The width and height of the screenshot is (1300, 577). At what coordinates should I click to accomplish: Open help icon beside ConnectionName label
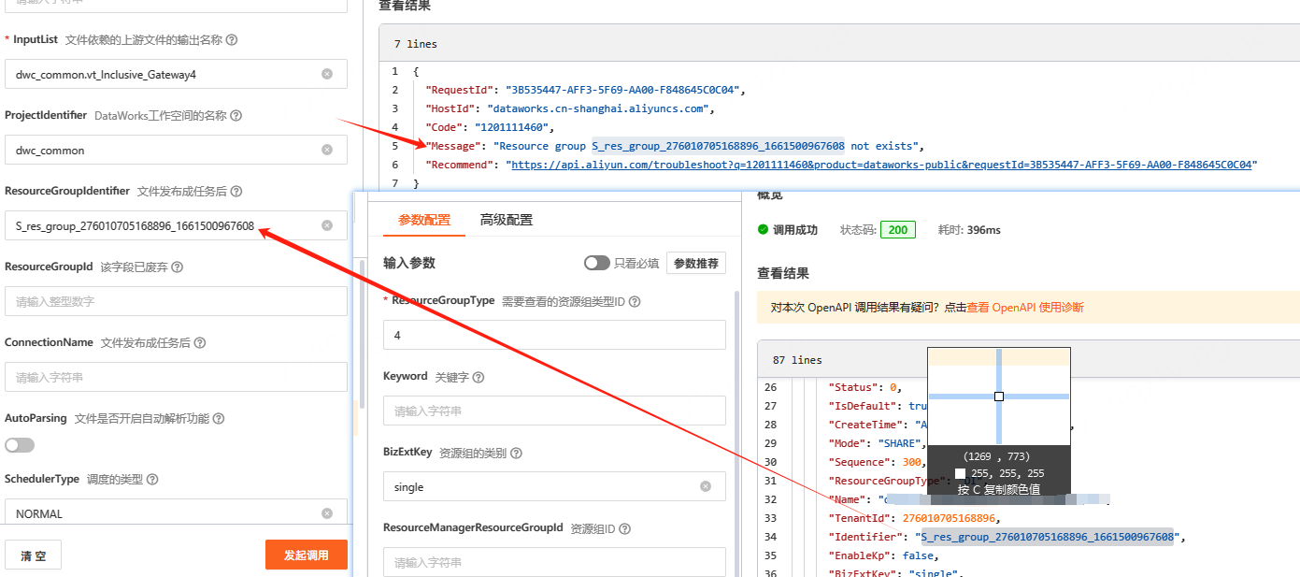pos(200,343)
